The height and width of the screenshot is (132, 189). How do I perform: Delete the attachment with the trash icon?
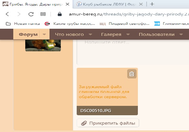coord(132,74)
